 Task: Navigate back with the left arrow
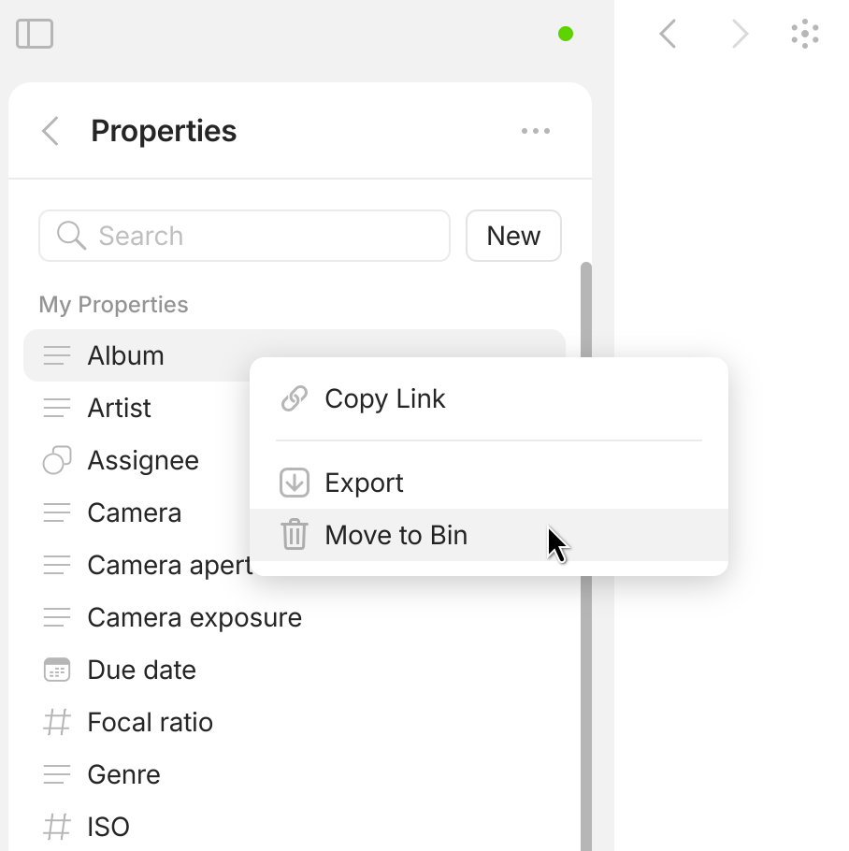668,35
